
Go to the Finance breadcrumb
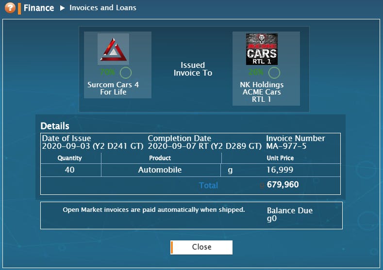39,8
